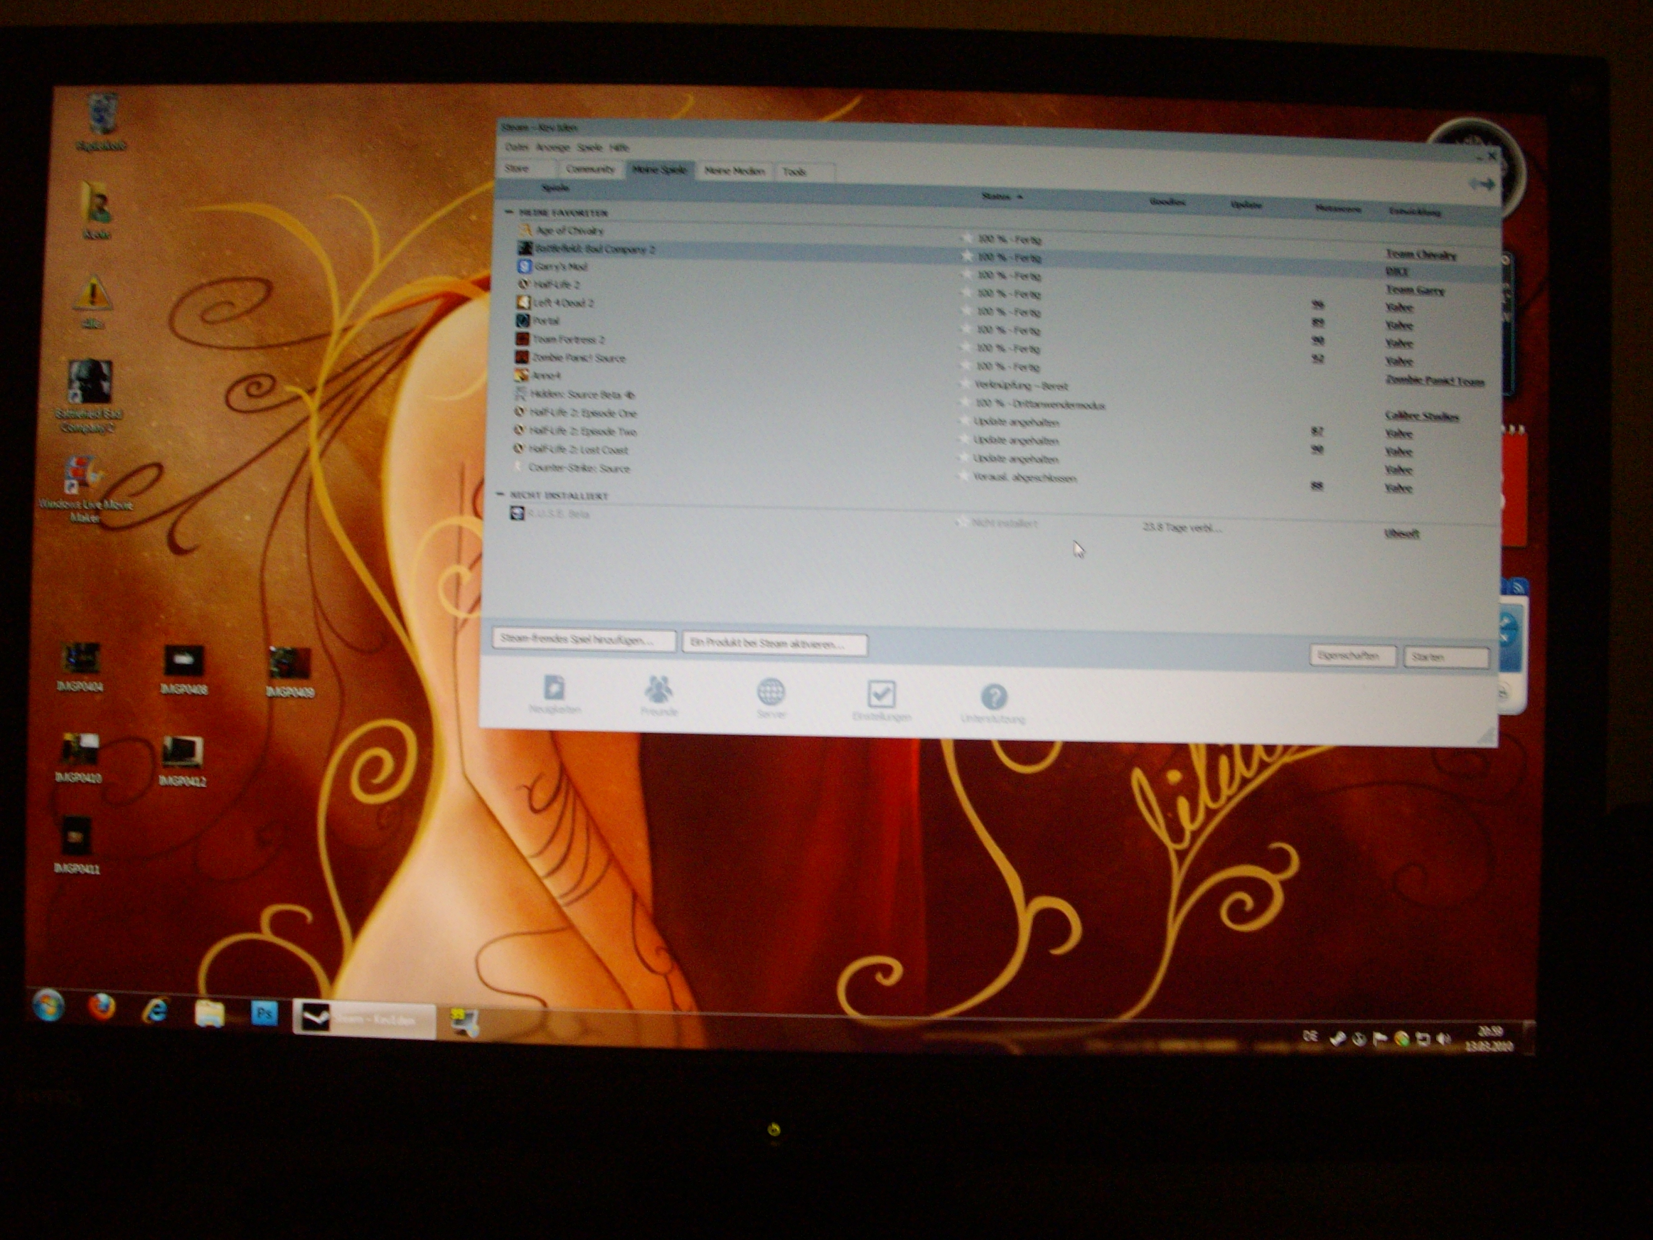
Task: Open Calibre Studios developer link
Action: (1422, 416)
